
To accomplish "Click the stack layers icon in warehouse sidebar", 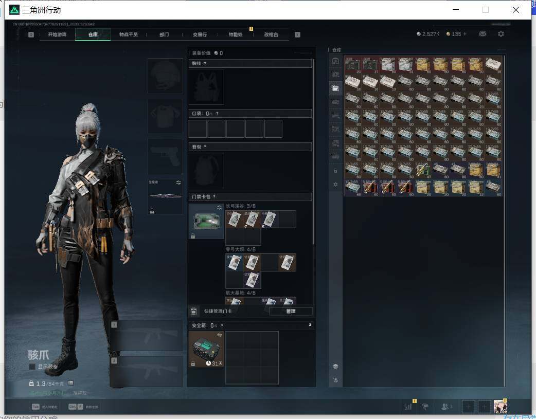I will [335, 367].
